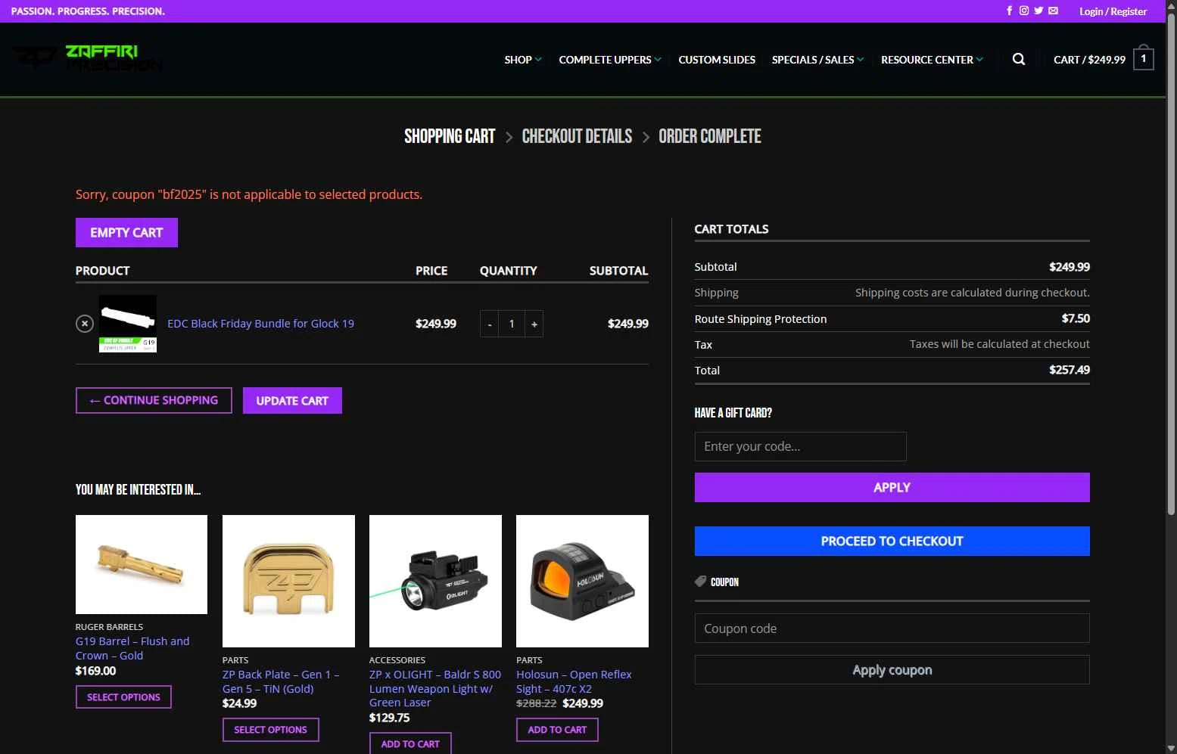Click the Empty Cart button
Image resolution: width=1177 pixels, height=754 pixels.
[x=126, y=233]
